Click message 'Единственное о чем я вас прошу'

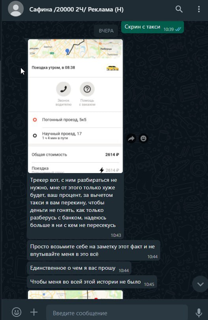point(79,268)
